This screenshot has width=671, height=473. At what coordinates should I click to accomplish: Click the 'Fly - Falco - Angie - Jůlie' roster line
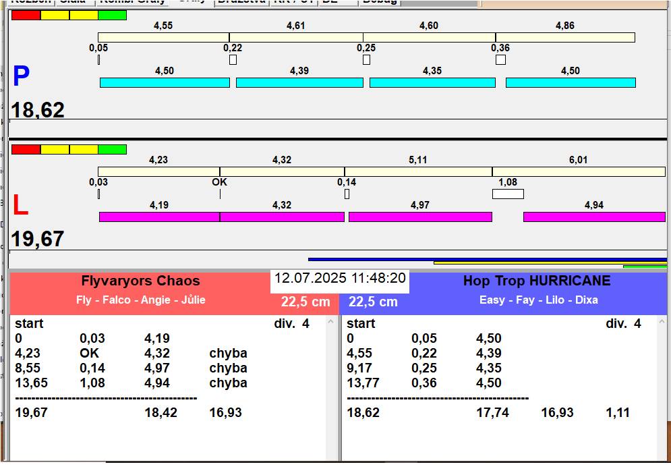(x=141, y=300)
